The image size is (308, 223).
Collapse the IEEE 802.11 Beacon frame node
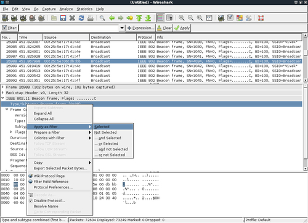point(2,99)
